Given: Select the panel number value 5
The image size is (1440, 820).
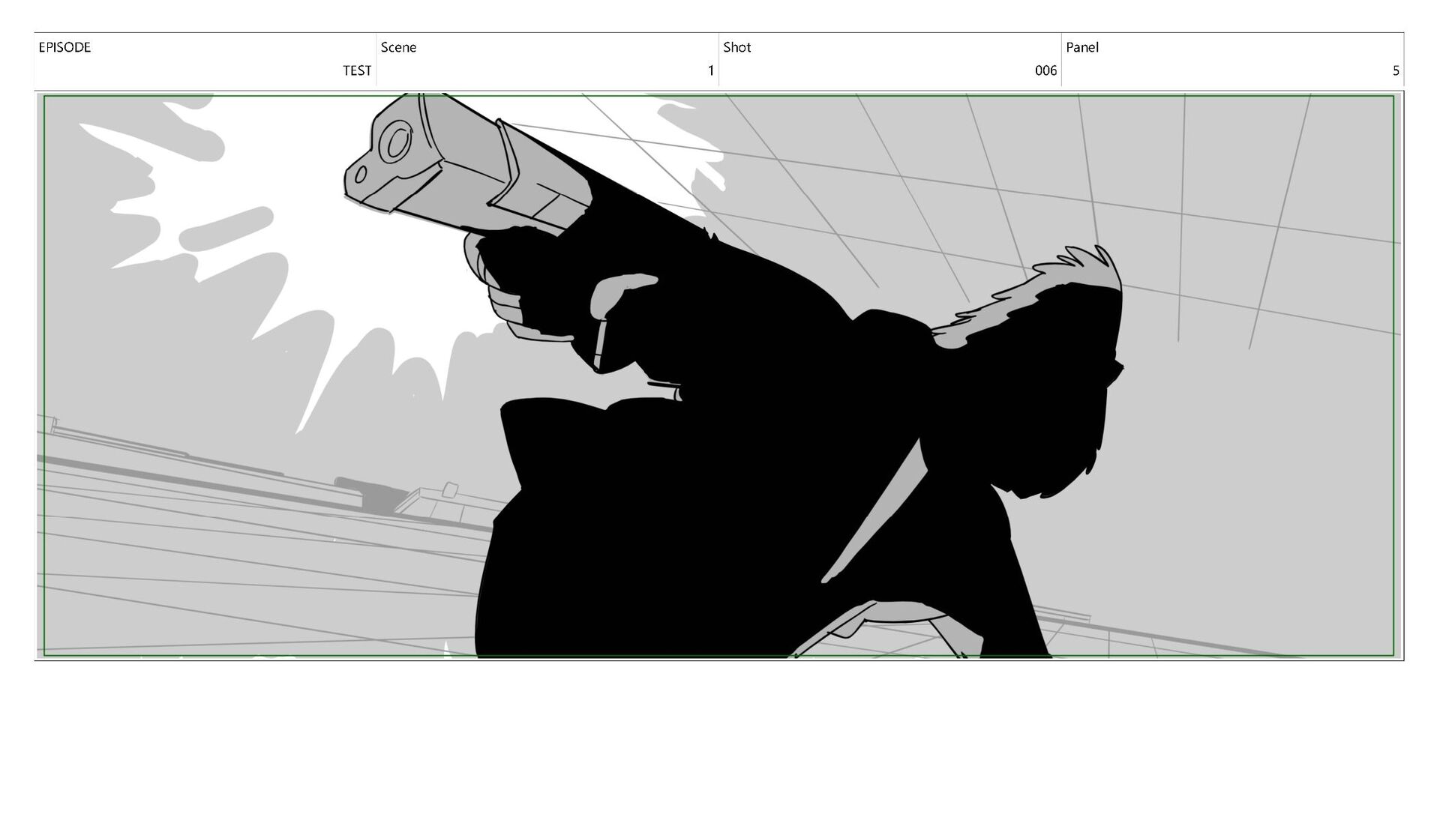Looking at the screenshot, I should pyautogui.click(x=1396, y=70).
